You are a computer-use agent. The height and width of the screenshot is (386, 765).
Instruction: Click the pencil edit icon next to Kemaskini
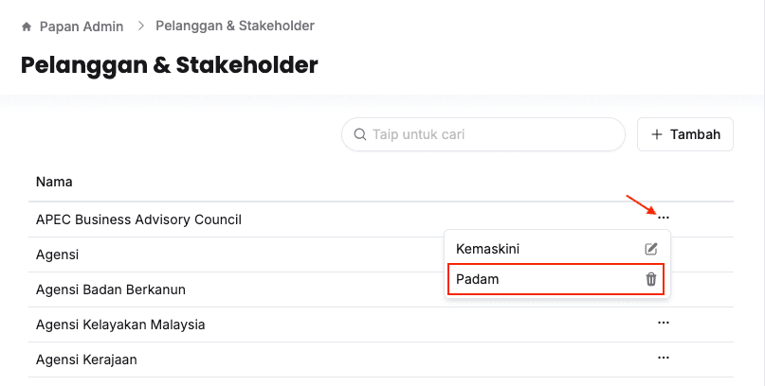click(651, 249)
